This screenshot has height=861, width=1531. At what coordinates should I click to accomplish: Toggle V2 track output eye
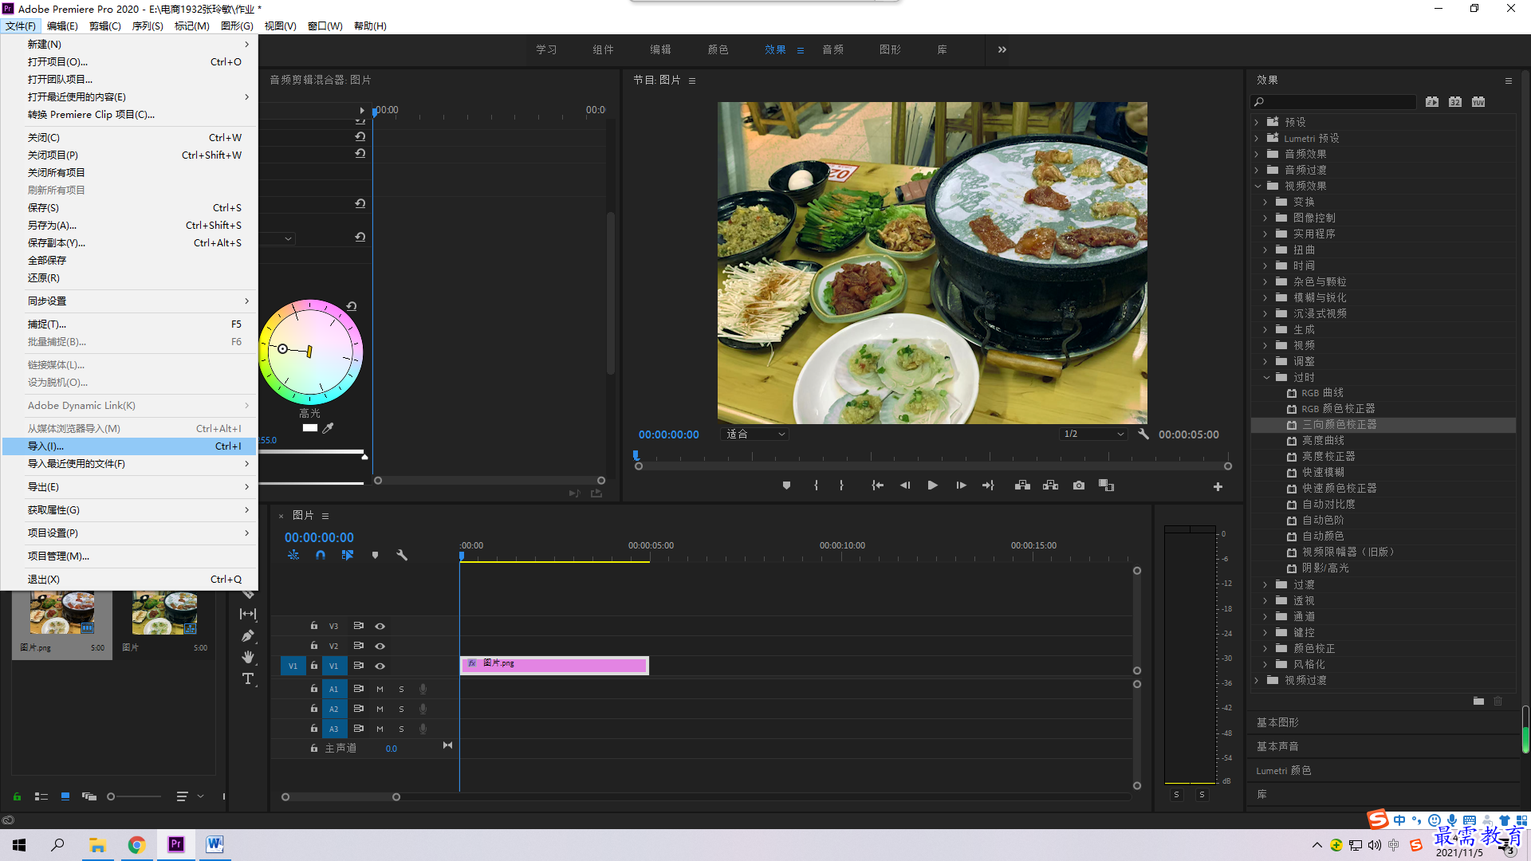tap(380, 646)
